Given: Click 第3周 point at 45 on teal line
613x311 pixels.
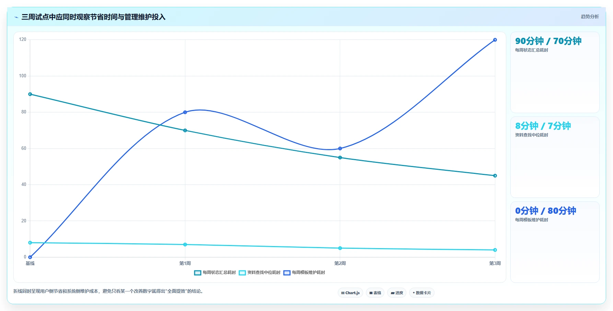Looking at the screenshot, I should [x=495, y=176].
